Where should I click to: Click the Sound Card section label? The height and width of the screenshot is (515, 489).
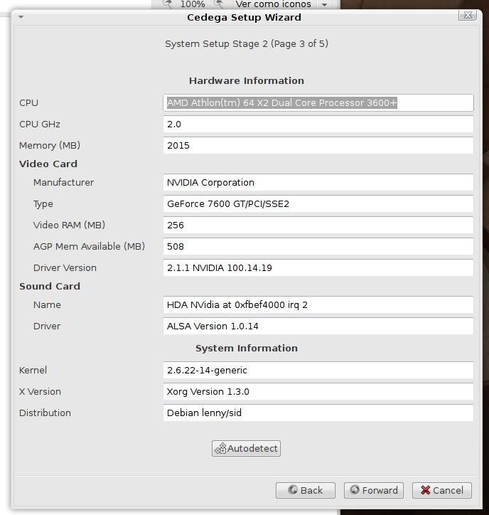50,287
